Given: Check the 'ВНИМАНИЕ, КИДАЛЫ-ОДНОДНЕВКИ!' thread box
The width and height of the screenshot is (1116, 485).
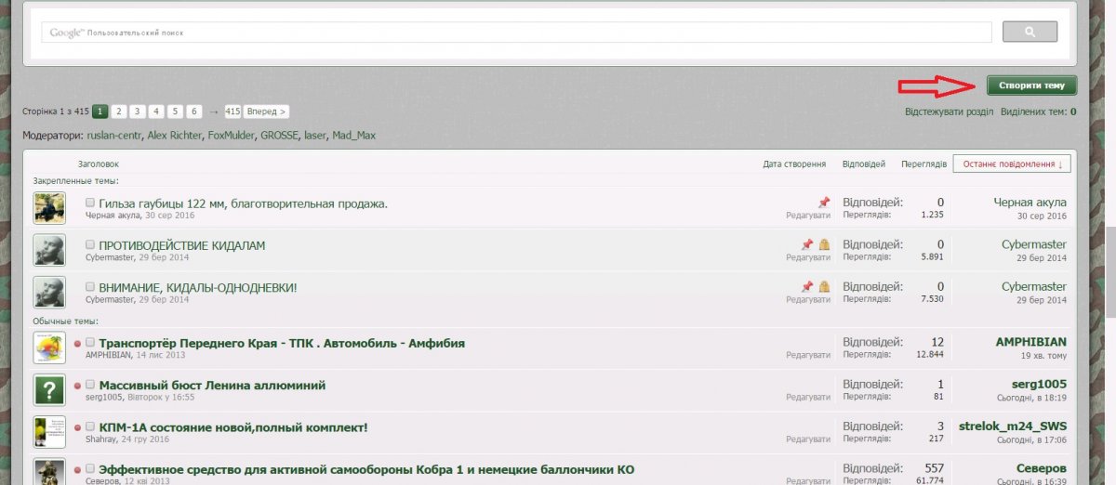Looking at the screenshot, I should coord(90,287).
